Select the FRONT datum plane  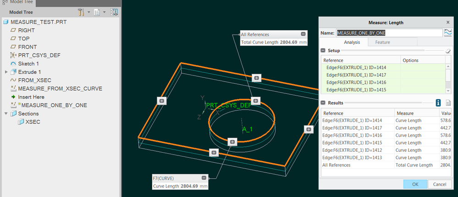[28, 47]
